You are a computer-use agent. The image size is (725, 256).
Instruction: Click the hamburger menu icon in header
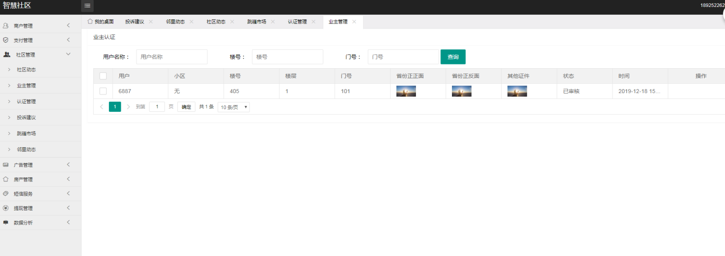87,6
